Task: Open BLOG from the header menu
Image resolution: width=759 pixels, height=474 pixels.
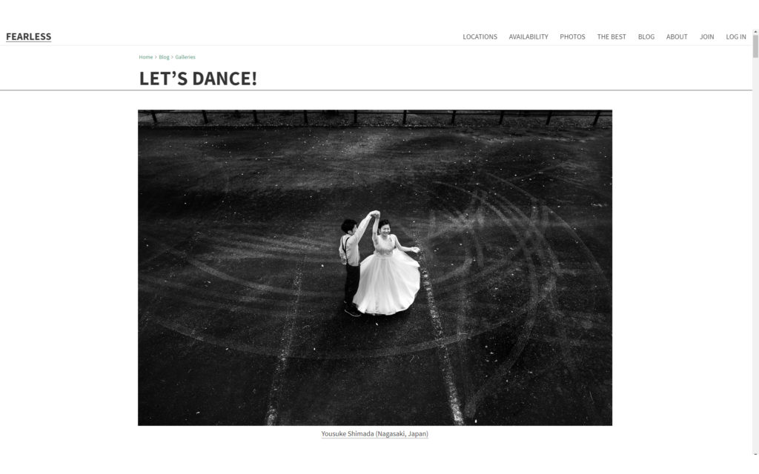Action: 646,37
